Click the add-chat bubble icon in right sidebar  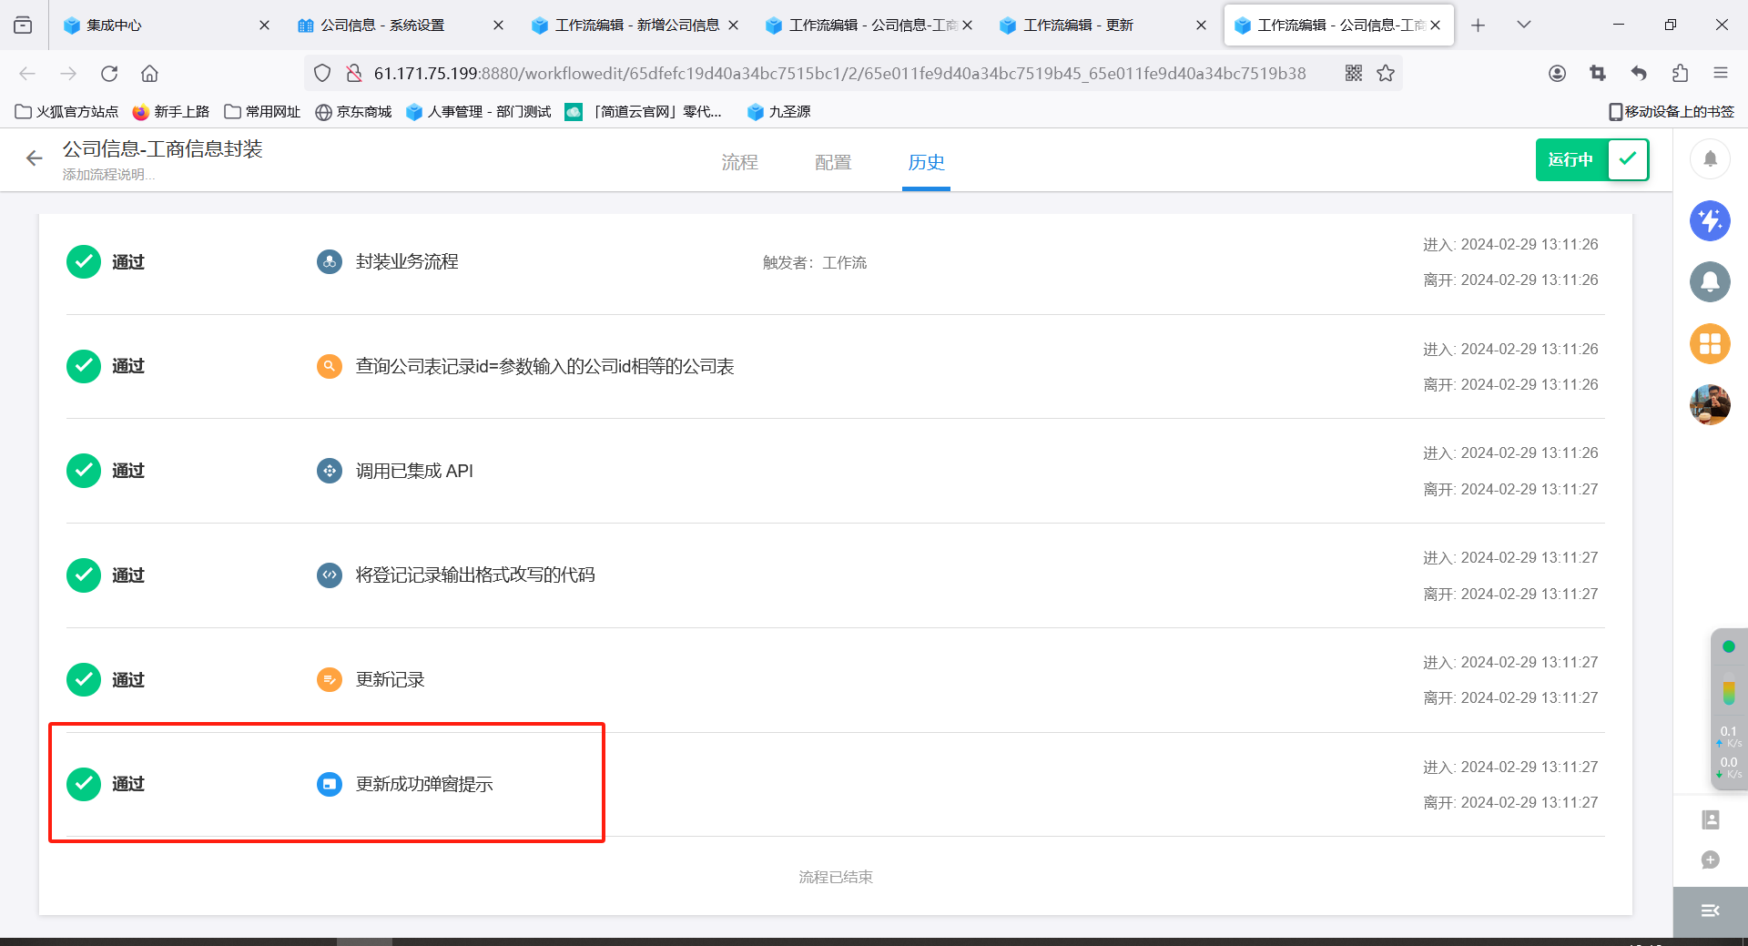(x=1711, y=860)
